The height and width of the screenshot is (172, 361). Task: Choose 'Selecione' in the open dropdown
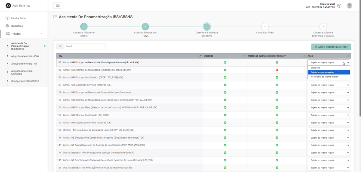[x=316, y=68]
